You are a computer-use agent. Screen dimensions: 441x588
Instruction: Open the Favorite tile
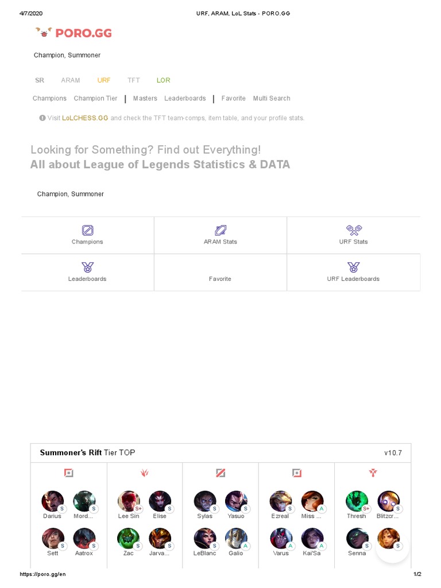[x=220, y=278]
